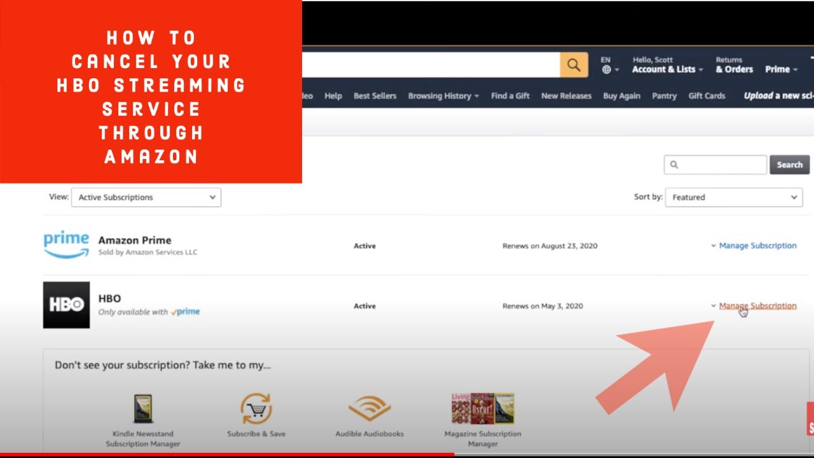Open Pantry in navigation bar
This screenshot has height=458, width=814.
(664, 96)
